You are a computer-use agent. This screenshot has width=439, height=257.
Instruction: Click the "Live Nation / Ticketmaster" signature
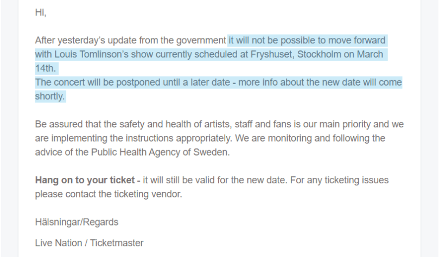[x=89, y=243]
